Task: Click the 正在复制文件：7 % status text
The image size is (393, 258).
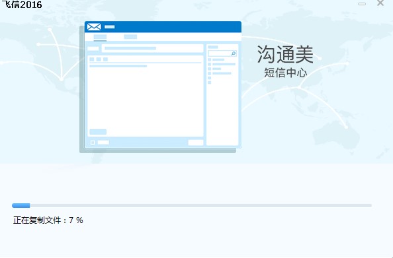Action: tap(48, 220)
